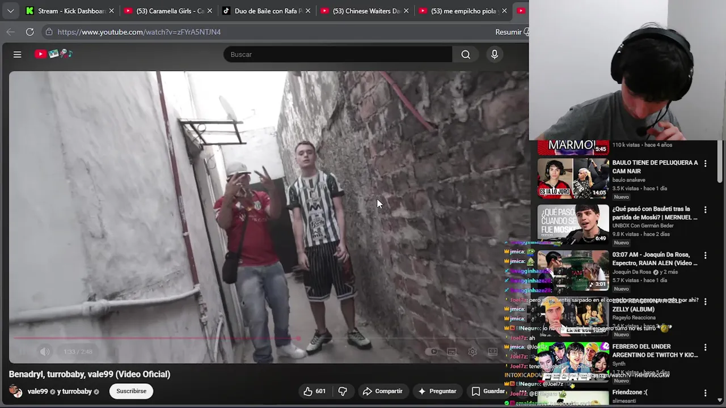Open MARMO video thumbnail with 5:45 duration
This screenshot has height=408, width=726.
click(x=573, y=147)
